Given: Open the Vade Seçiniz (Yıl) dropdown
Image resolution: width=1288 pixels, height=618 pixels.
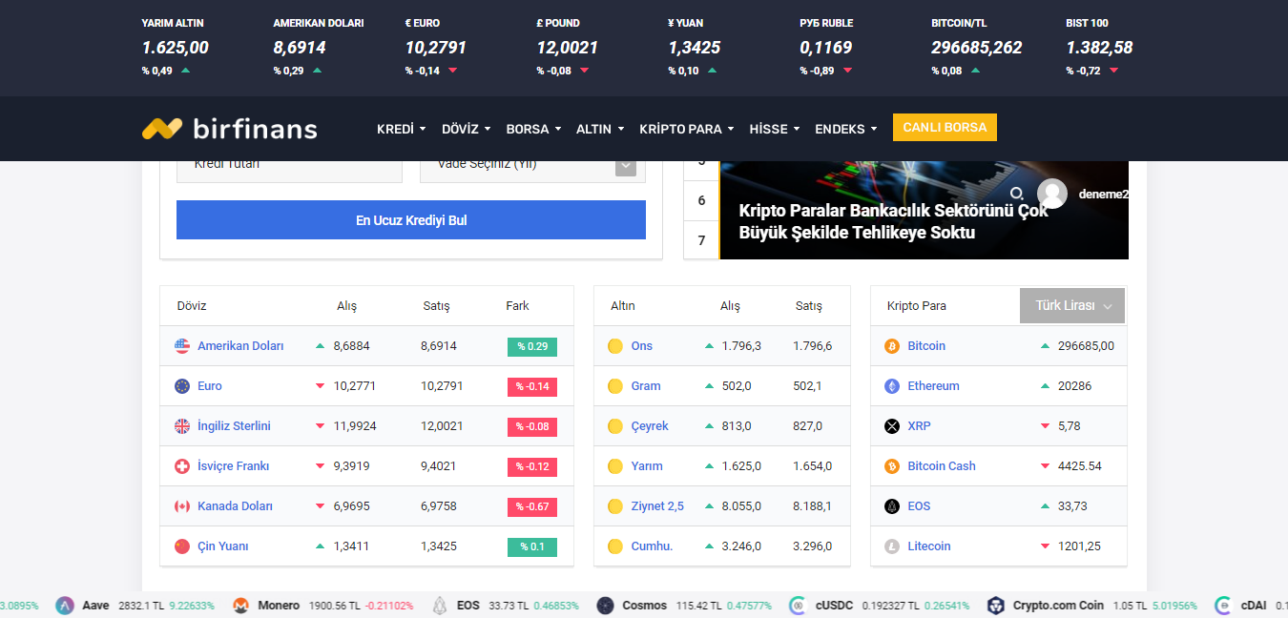Looking at the screenshot, I should 532,169.
